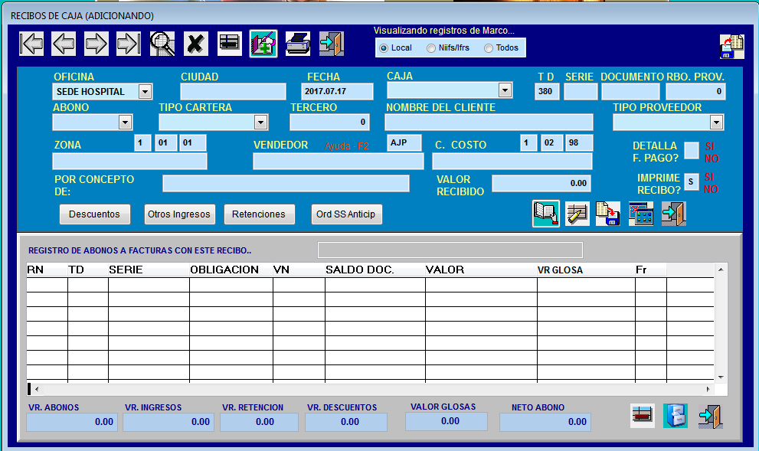Screen dimensions: 759x451
Task: Click the next record arrow
Action: click(97, 44)
